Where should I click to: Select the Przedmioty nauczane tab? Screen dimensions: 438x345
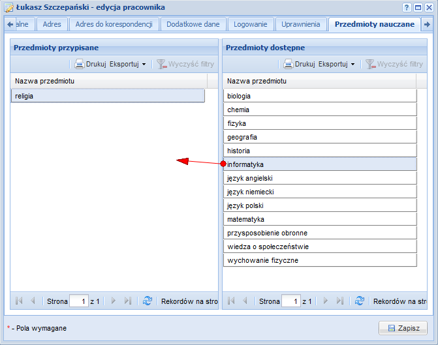[375, 24]
